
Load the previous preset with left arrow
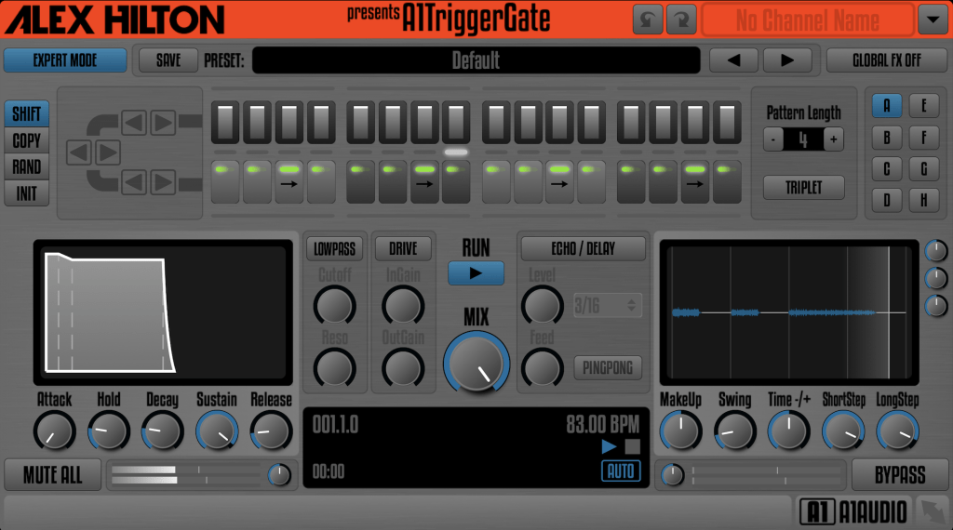coord(733,60)
